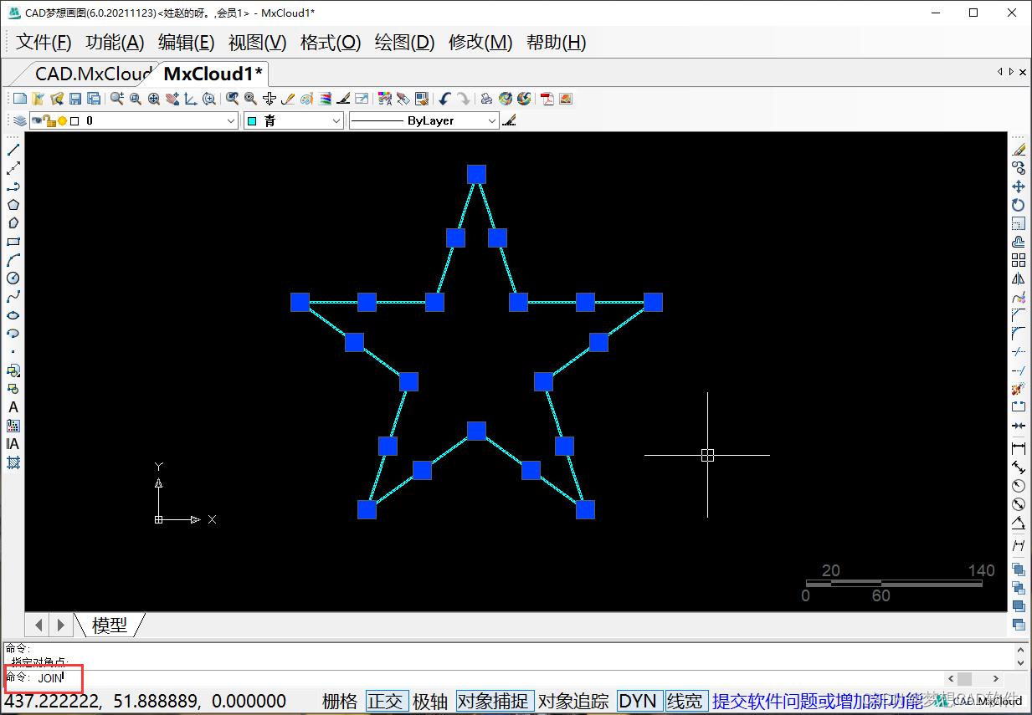The height and width of the screenshot is (715, 1032).
Task: Click the Erase tool in right toolbar
Action: pyautogui.click(x=1019, y=150)
